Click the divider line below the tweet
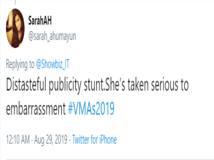 point(107,159)
